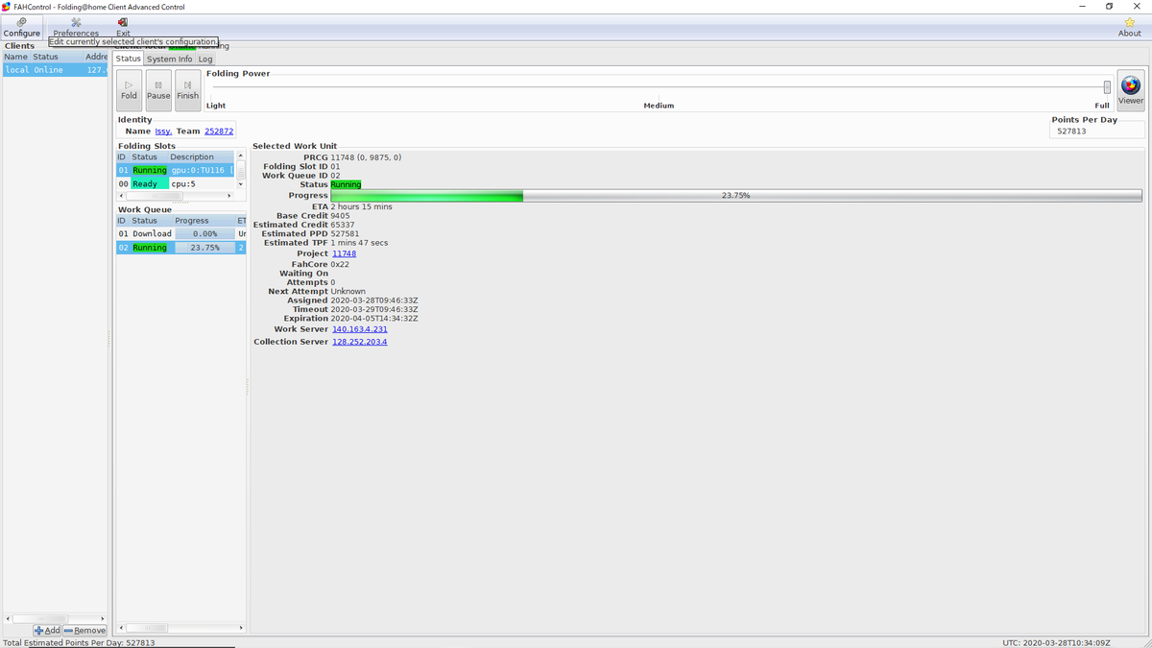Click the ETA 2 hours 15 mins value
The width and height of the screenshot is (1152, 648).
(x=361, y=206)
